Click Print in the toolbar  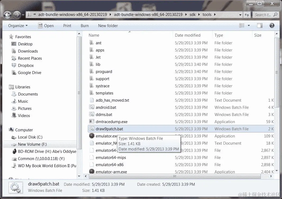point(67,26)
